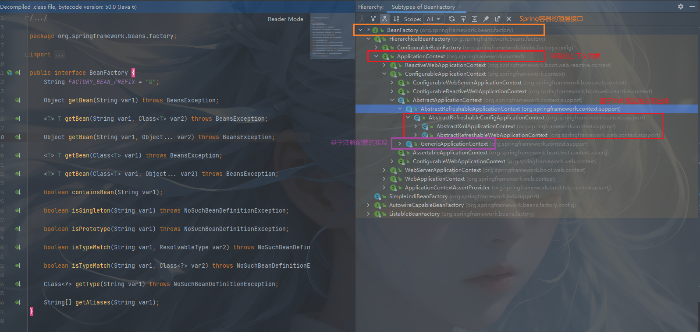Expand ReactiveWebApplicationContext node
The height and width of the screenshot is (332, 700).
tap(384, 65)
